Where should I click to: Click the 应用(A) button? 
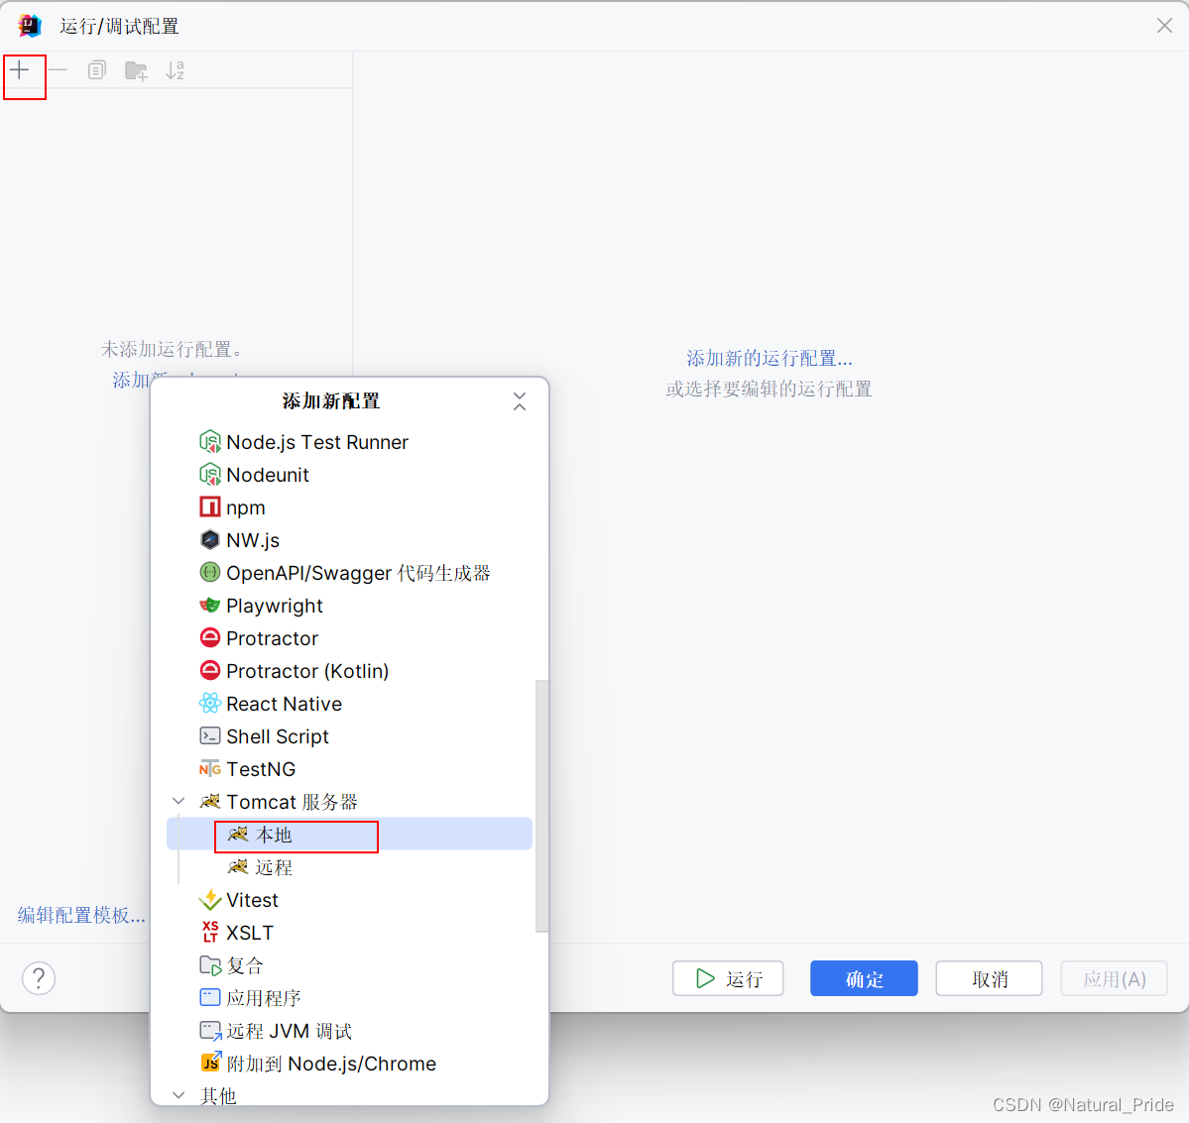(x=1114, y=978)
